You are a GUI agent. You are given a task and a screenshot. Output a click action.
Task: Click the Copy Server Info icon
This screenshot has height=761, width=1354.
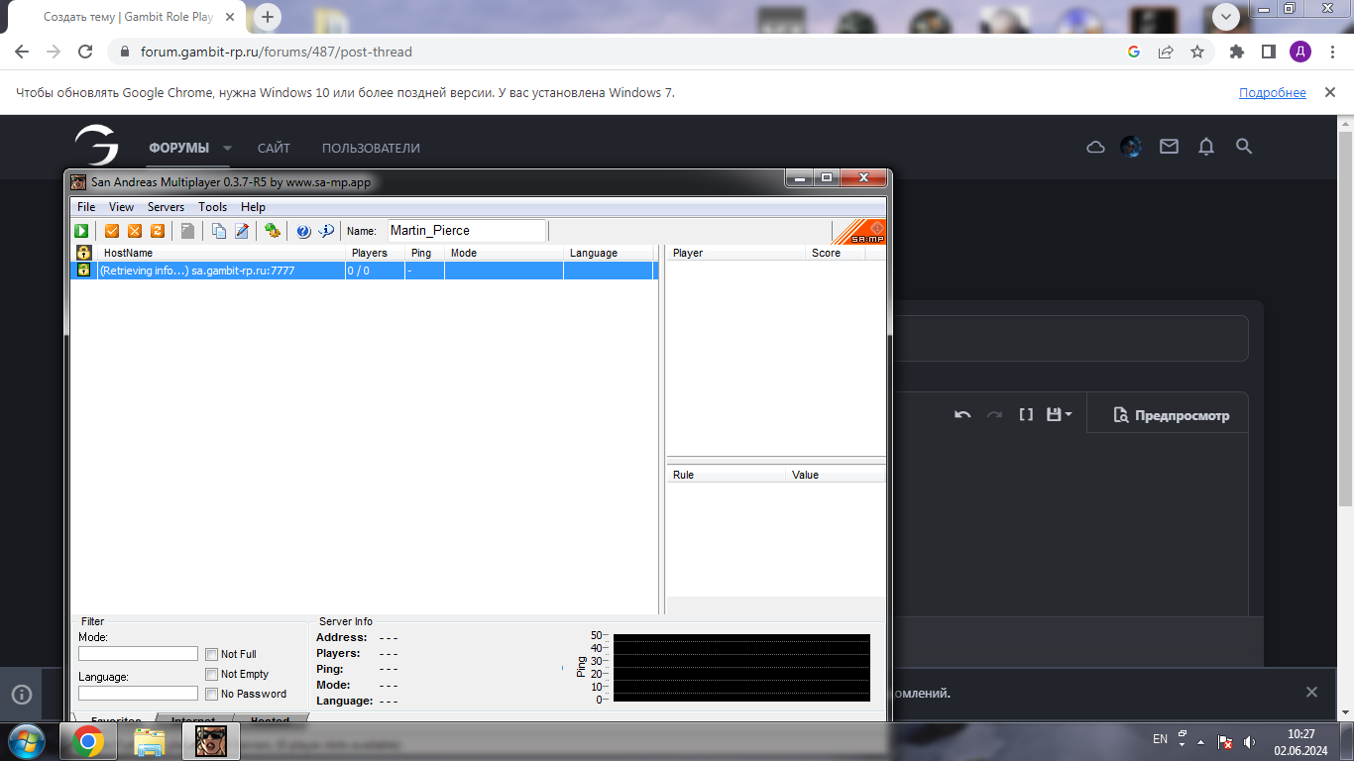pyautogui.click(x=218, y=231)
